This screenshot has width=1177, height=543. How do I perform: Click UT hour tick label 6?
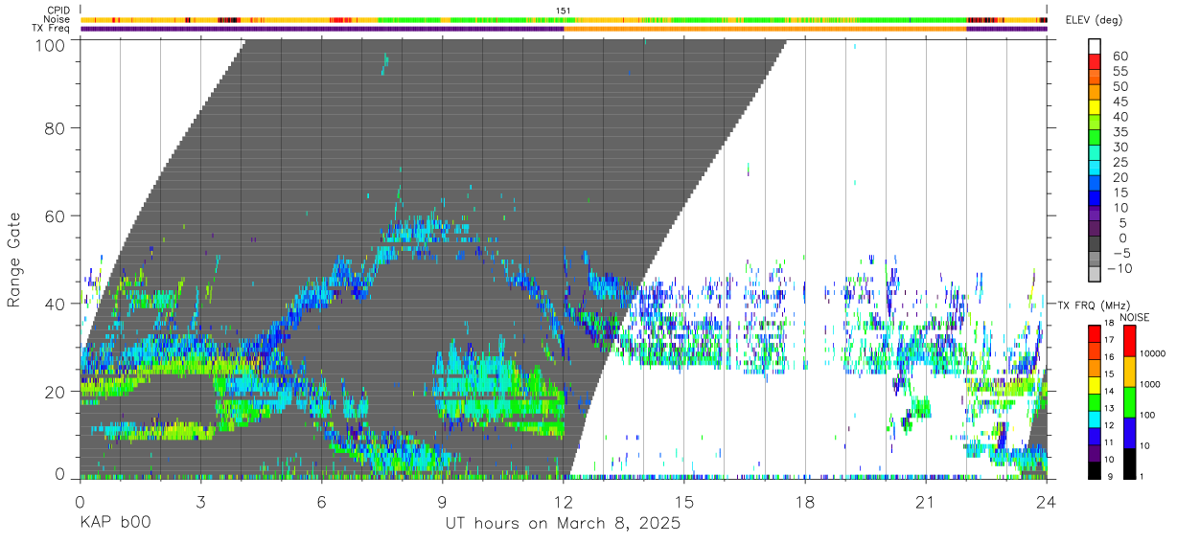click(321, 502)
